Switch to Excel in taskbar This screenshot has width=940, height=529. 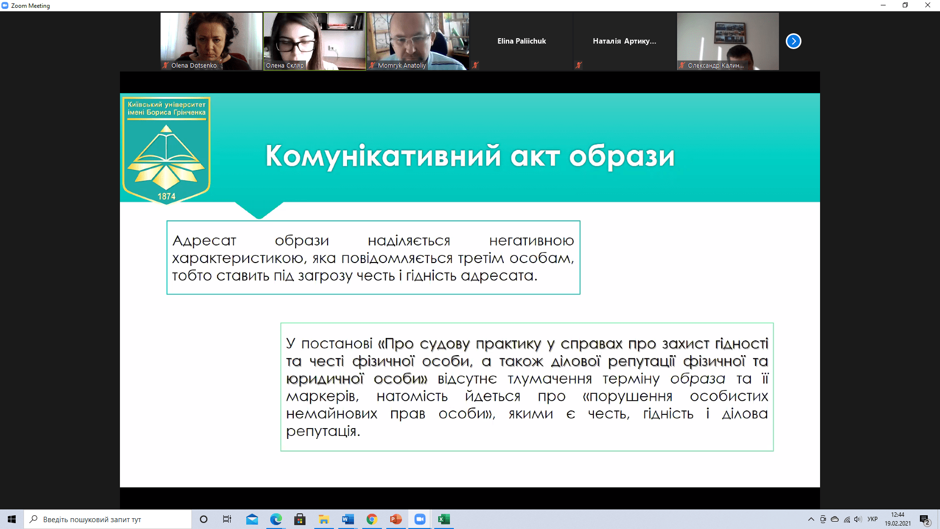pos(444,519)
